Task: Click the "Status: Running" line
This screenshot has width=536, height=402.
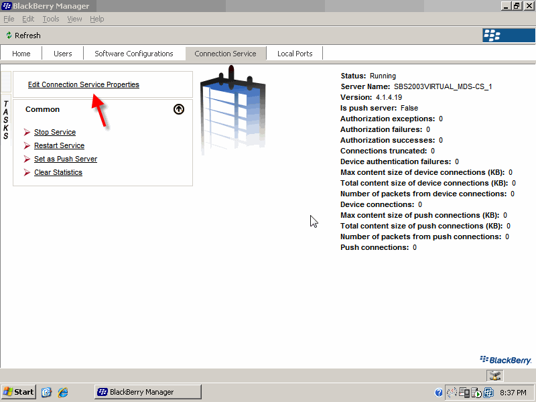Action: click(368, 76)
